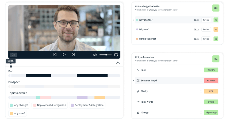Click the Here is the proof row label
Viewport: 226px width, 121px height.
coord(147,39)
